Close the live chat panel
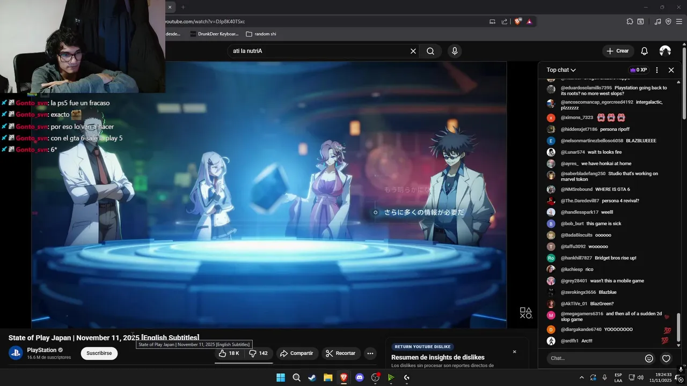Image resolution: width=687 pixels, height=386 pixels. point(671,70)
